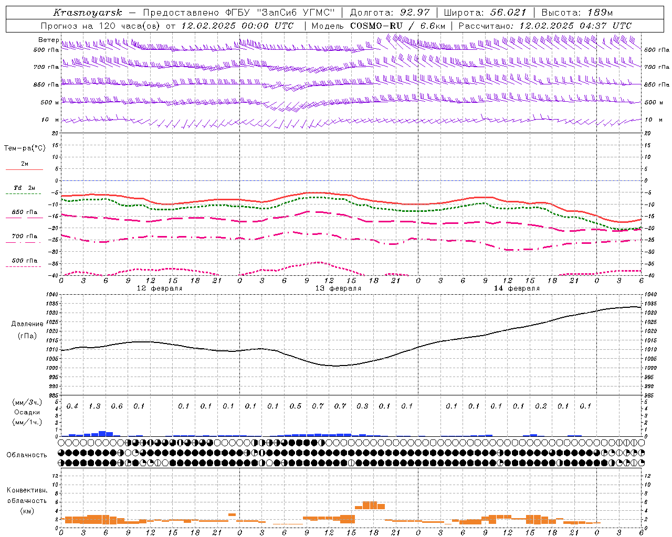Click the (км) units label

point(27,511)
